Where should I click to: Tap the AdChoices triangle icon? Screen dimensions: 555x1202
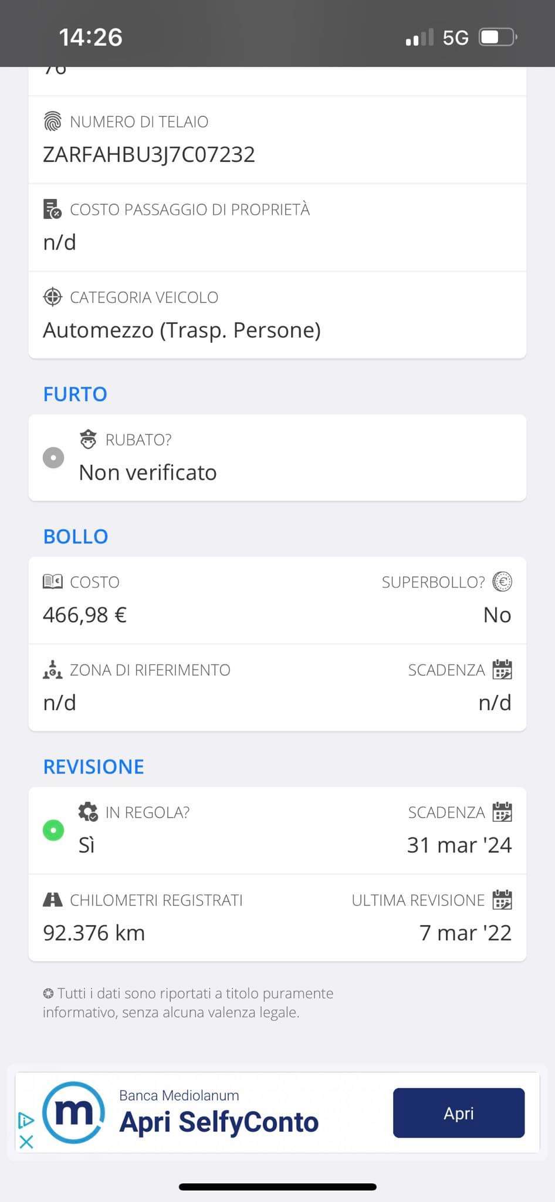click(26, 1120)
